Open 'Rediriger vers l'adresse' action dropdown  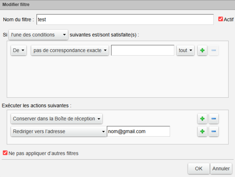[x=59, y=131]
